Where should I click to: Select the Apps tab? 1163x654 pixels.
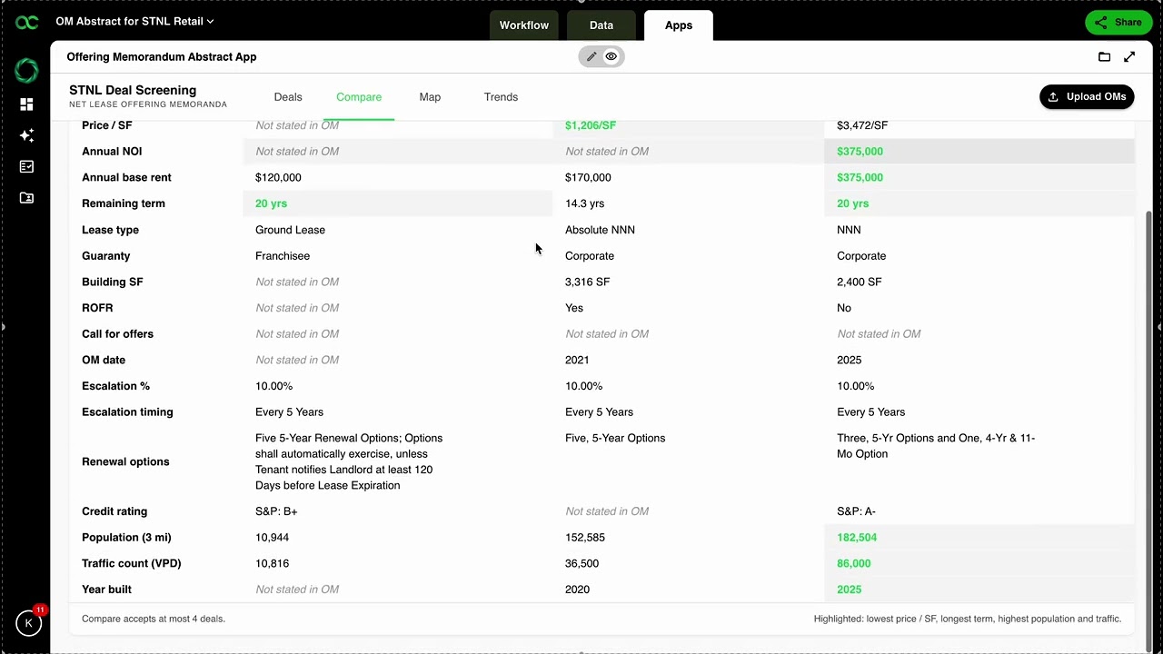[679, 25]
